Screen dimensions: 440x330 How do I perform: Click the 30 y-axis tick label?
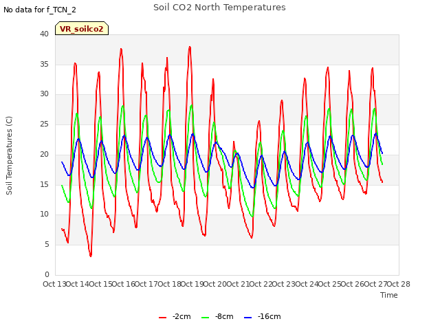click(x=44, y=94)
